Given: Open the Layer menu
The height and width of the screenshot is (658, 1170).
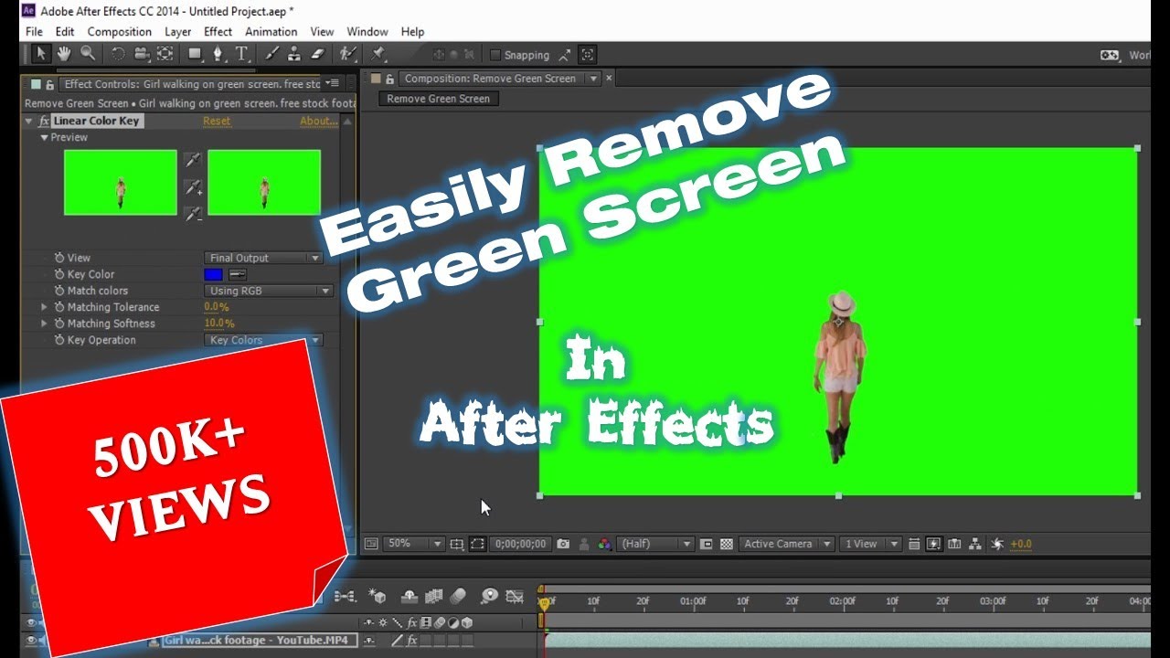Looking at the screenshot, I should pos(177,31).
